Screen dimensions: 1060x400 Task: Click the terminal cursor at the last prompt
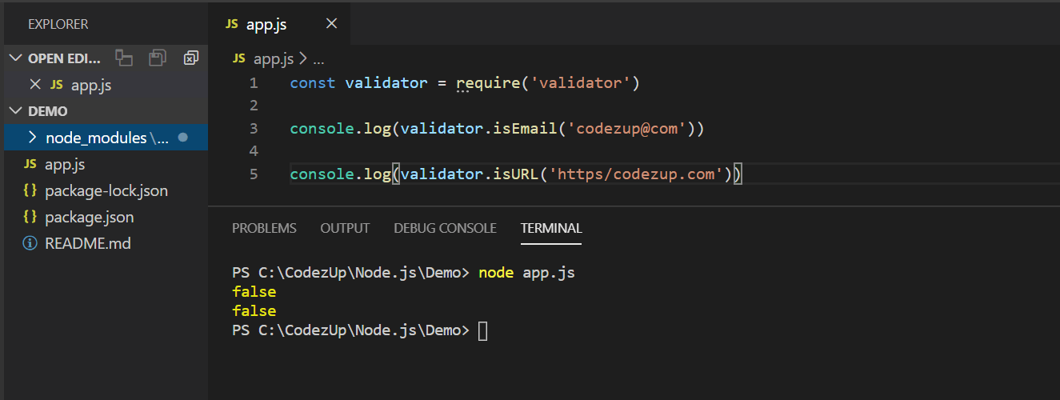pyautogui.click(x=482, y=330)
